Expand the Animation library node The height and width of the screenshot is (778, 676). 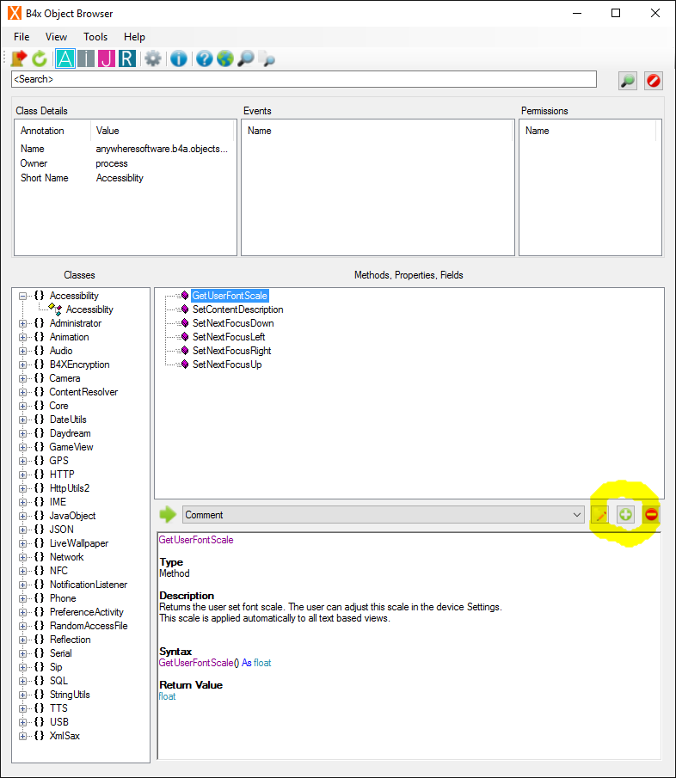[22, 337]
